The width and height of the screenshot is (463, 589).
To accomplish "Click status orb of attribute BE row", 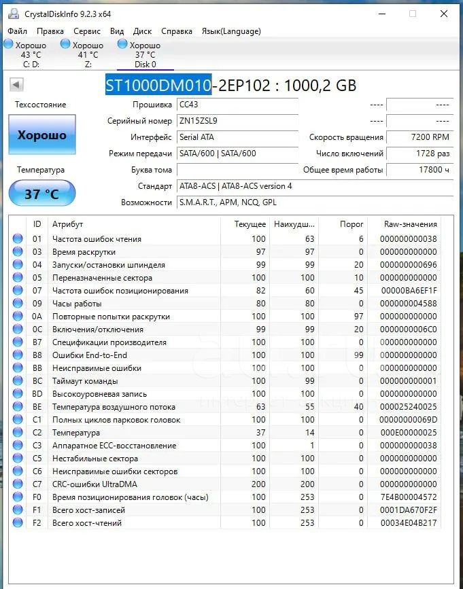I will [x=18, y=406].
